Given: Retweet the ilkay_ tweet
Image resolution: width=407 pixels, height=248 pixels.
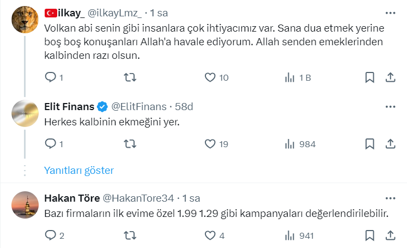Looking at the screenshot, I should (x=131, y=78).
